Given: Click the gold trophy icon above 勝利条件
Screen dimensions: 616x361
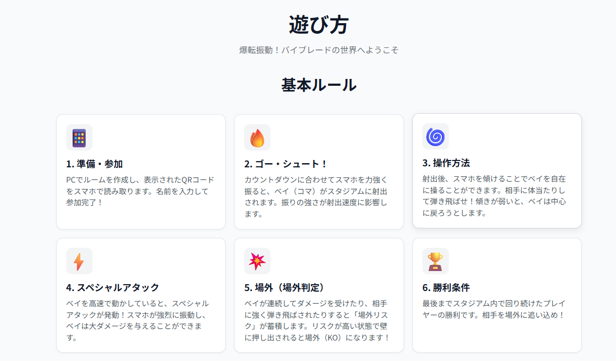Looking at the screenshot, I should tap(436, 261).
